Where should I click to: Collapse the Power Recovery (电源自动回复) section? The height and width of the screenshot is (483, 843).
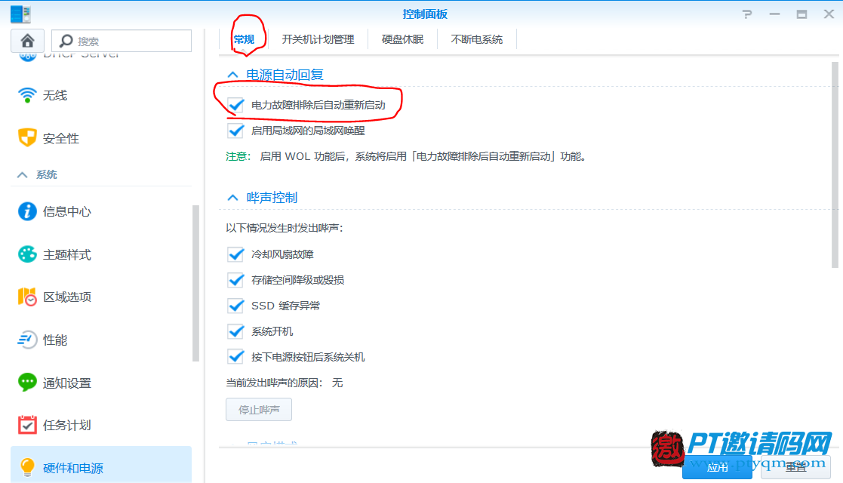[x=232, y=75]
